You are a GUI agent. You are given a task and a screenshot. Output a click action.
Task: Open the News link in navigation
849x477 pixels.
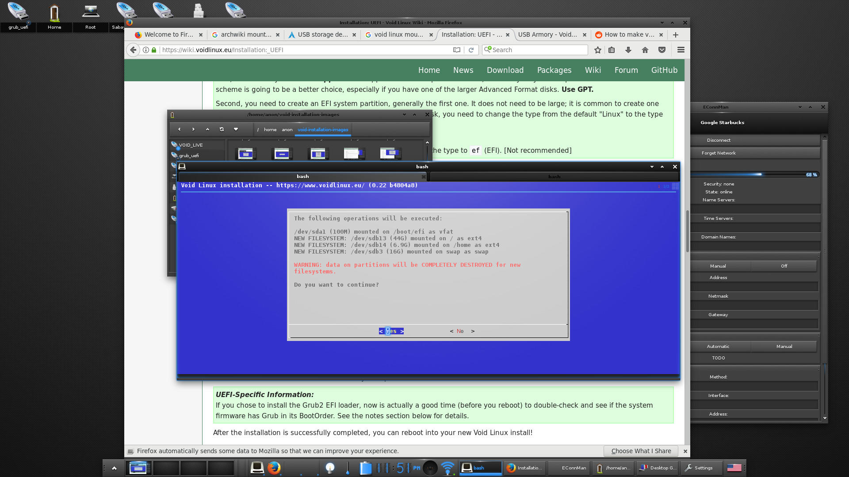coord(463,70)
